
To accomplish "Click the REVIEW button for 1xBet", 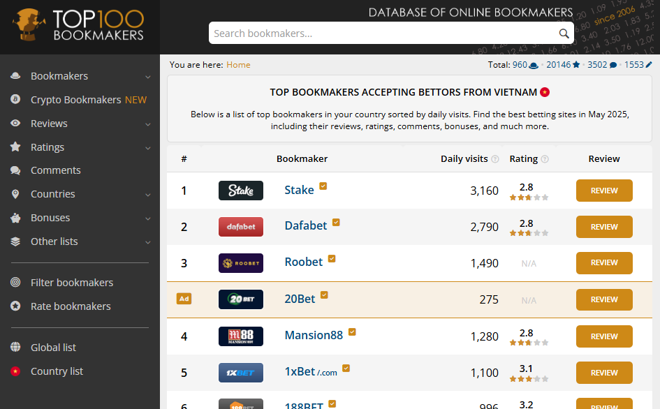I will (604, 373).
